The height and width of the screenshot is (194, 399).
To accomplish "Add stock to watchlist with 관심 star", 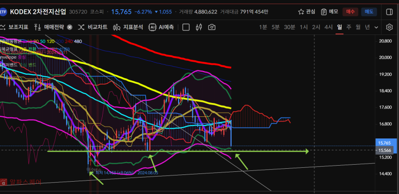I will 307,12.
